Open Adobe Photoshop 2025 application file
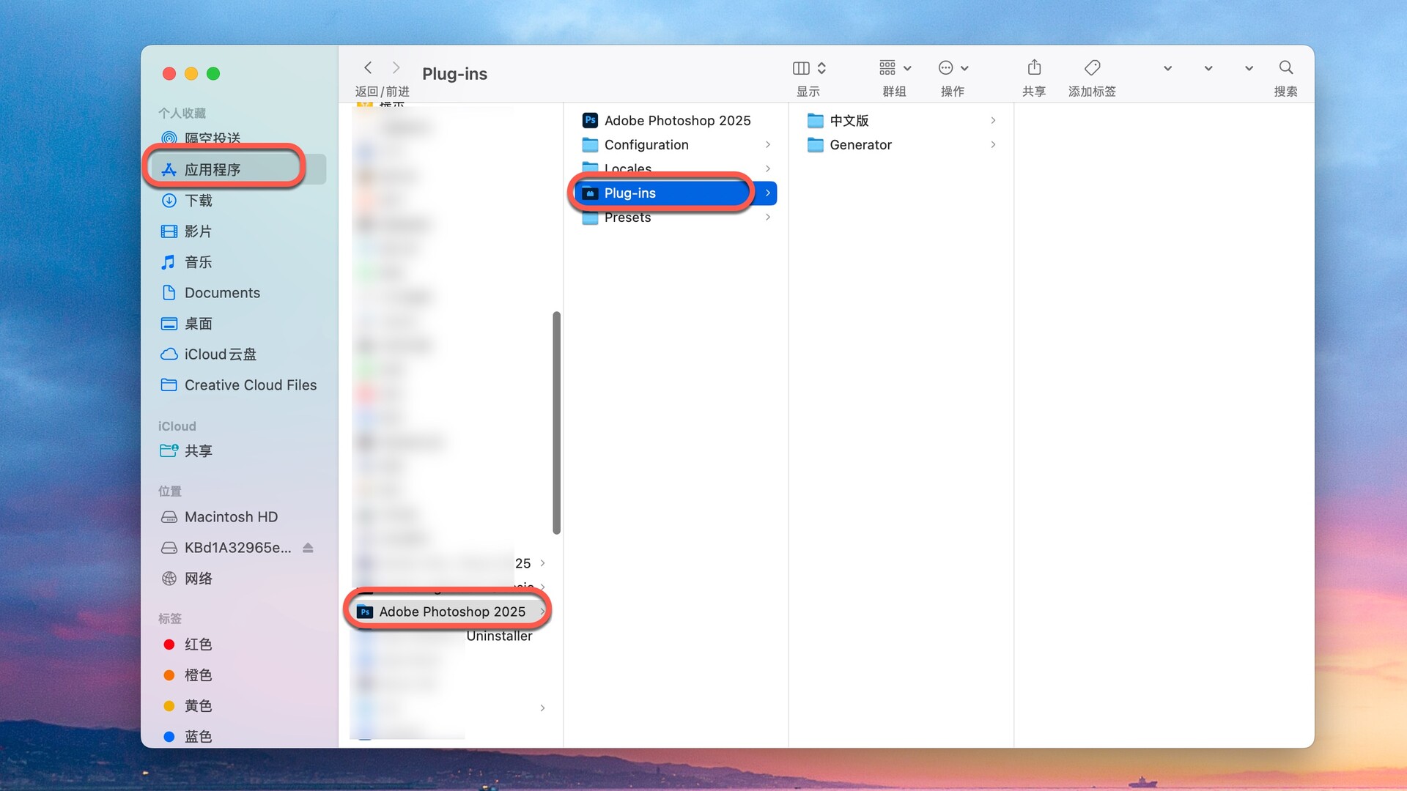The image size is (1407, 791). (x=676, y=120)
